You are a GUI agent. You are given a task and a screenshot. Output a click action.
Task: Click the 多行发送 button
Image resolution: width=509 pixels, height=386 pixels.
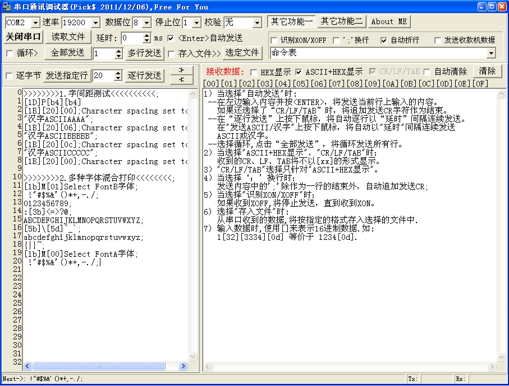[x=144, y=53]
